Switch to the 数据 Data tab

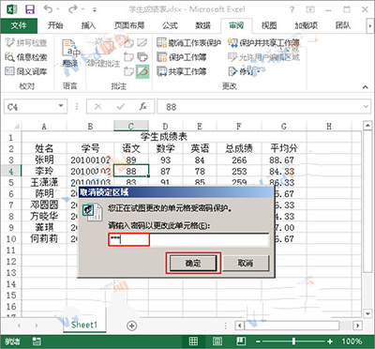(203, 25)
